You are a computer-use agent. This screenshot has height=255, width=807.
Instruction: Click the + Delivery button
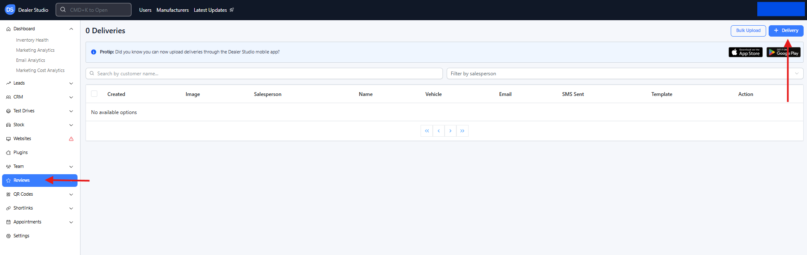click(786, 31)
